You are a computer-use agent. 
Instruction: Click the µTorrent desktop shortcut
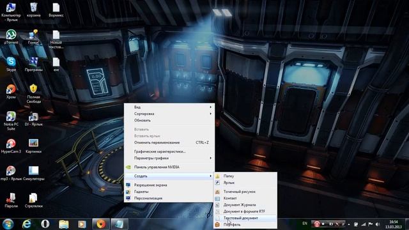click(11, 37)
